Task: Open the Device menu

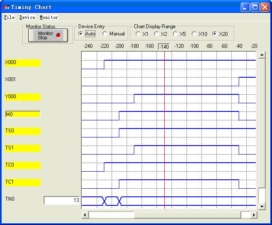Action: coord(27,18)
